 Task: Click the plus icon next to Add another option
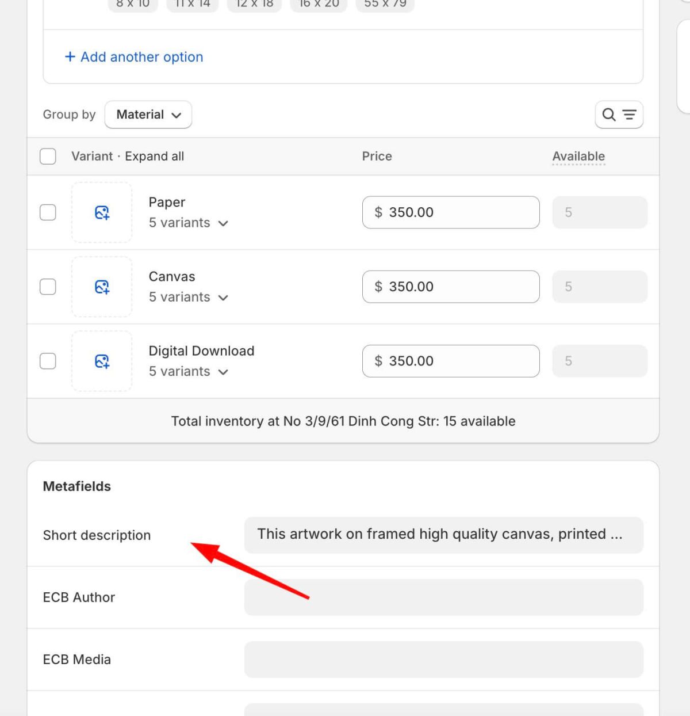click(x=70, y=56)
